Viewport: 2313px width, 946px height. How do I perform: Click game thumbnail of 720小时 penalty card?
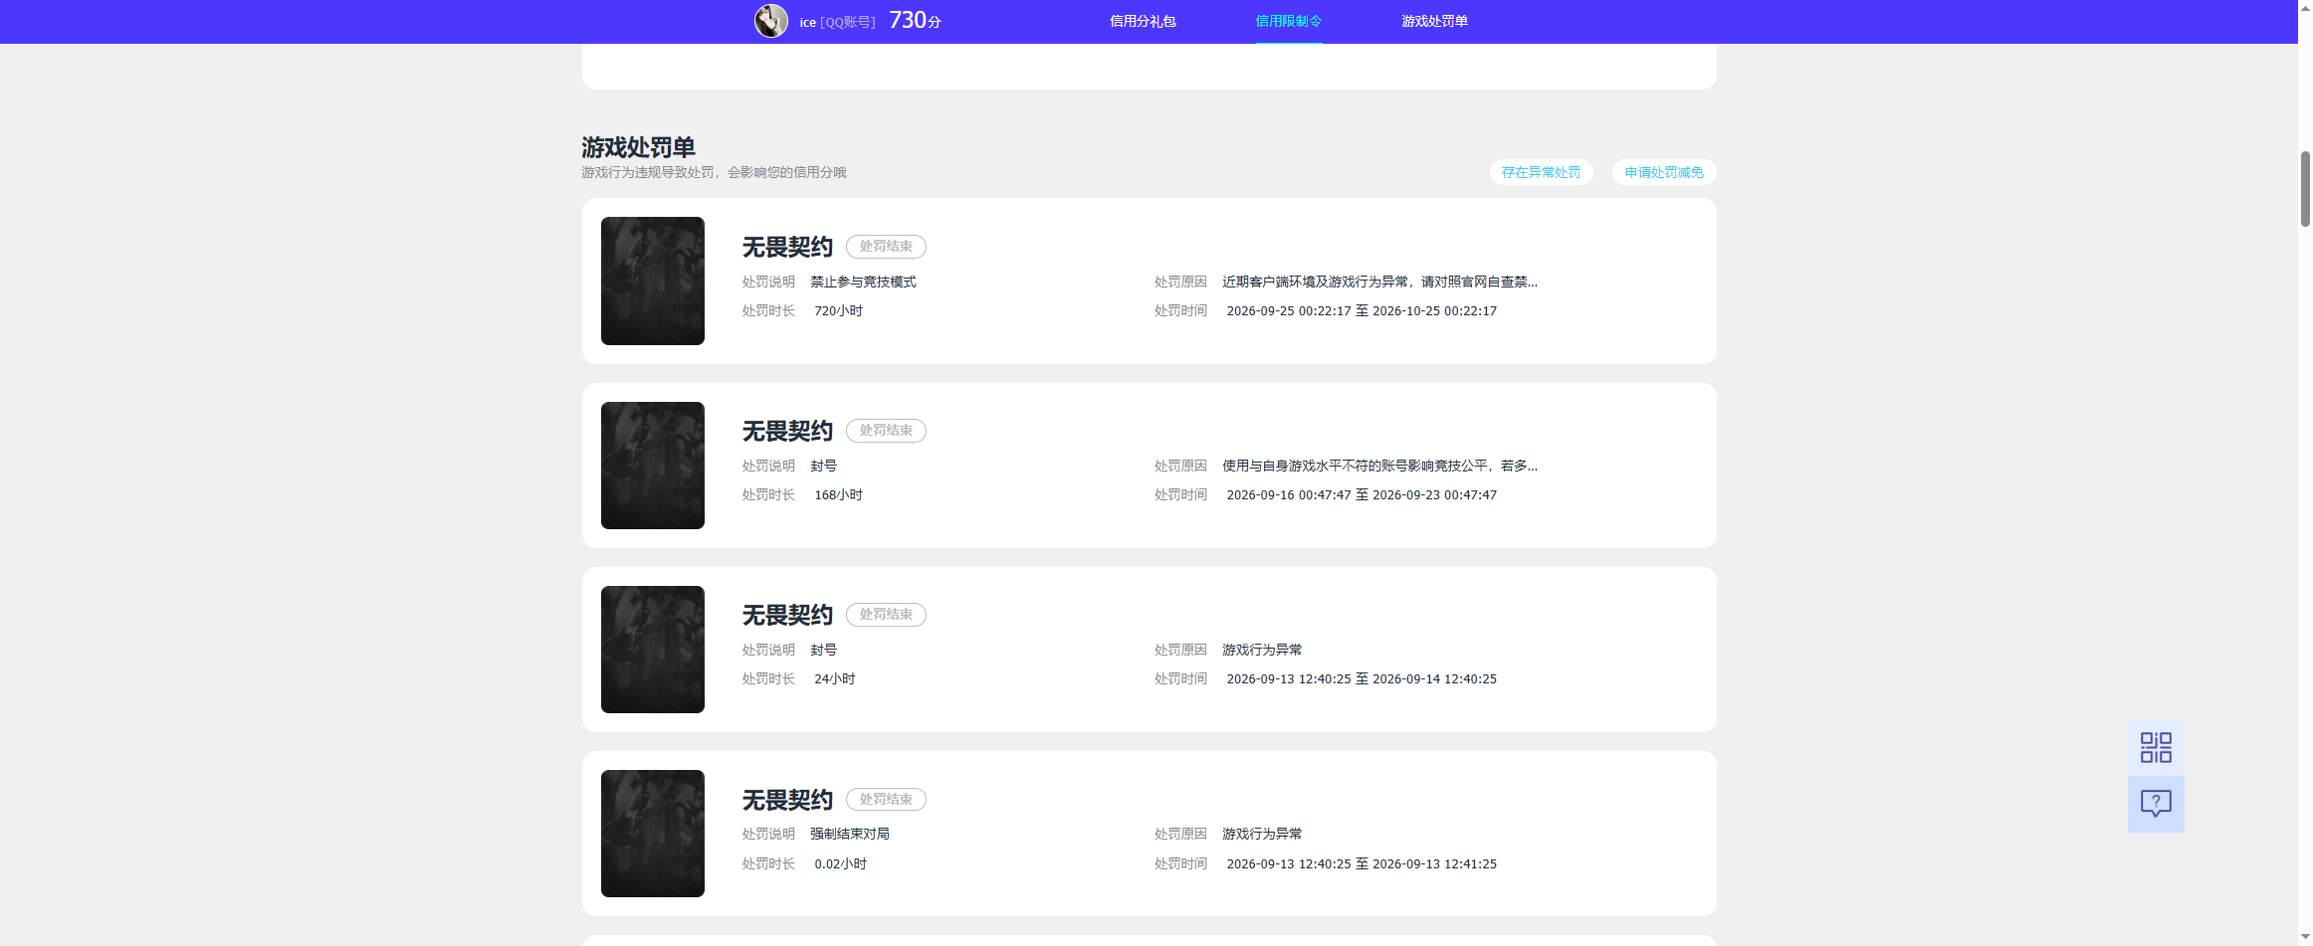pos(653,281)
